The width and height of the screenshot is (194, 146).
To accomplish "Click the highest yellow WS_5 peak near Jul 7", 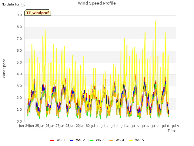I will 156,22.
